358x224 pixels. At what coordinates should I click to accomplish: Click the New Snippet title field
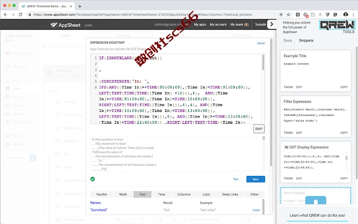[294, 193]
